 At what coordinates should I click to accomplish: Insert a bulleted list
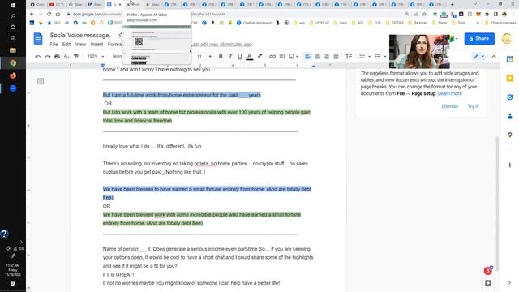pos(378,56)
